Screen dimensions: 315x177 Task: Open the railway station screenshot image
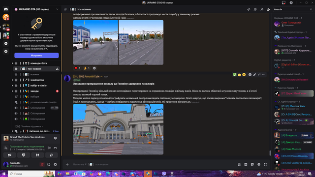pos(118,129)
